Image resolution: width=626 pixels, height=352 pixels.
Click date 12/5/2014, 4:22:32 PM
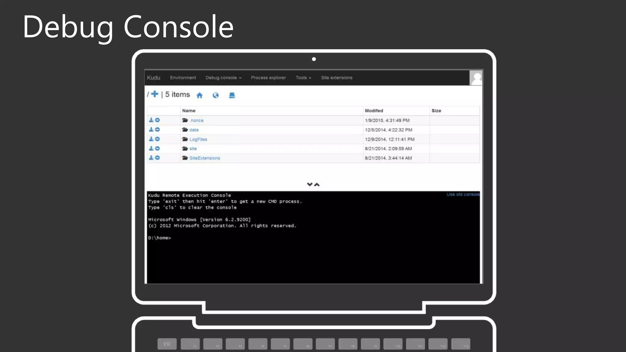(x=388, y=130)
